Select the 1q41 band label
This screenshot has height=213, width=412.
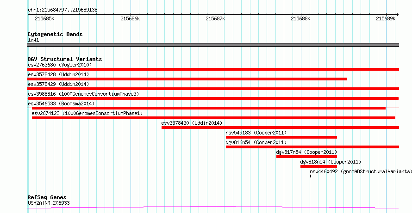pyautogui.click(x=33, y=40)
